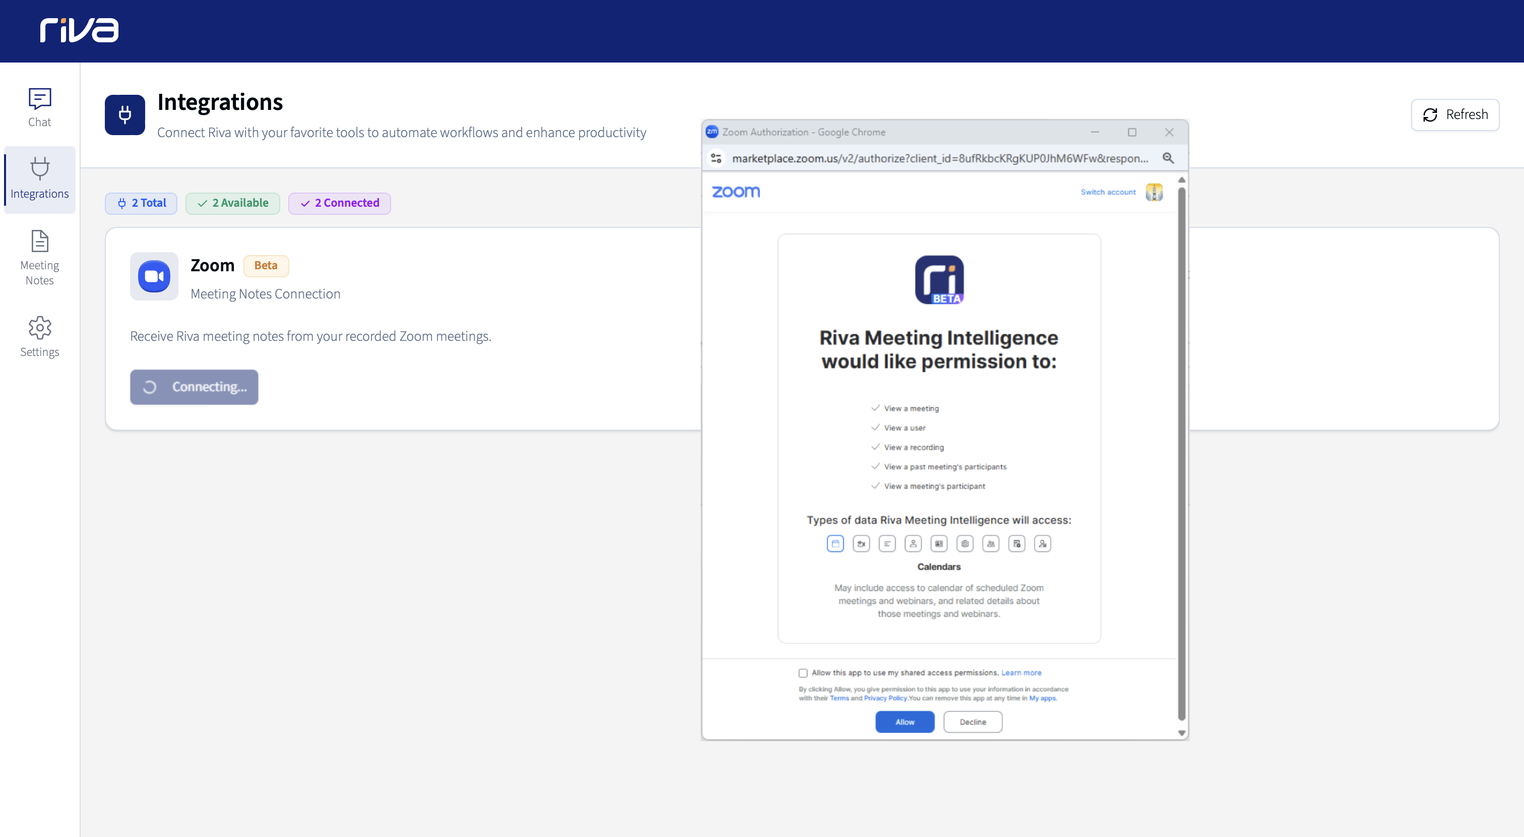Image resolution: width=1524 pixels, height=837 pixels.
Task: Click 'View a meeting' permission text
Action: click(912, 408)
